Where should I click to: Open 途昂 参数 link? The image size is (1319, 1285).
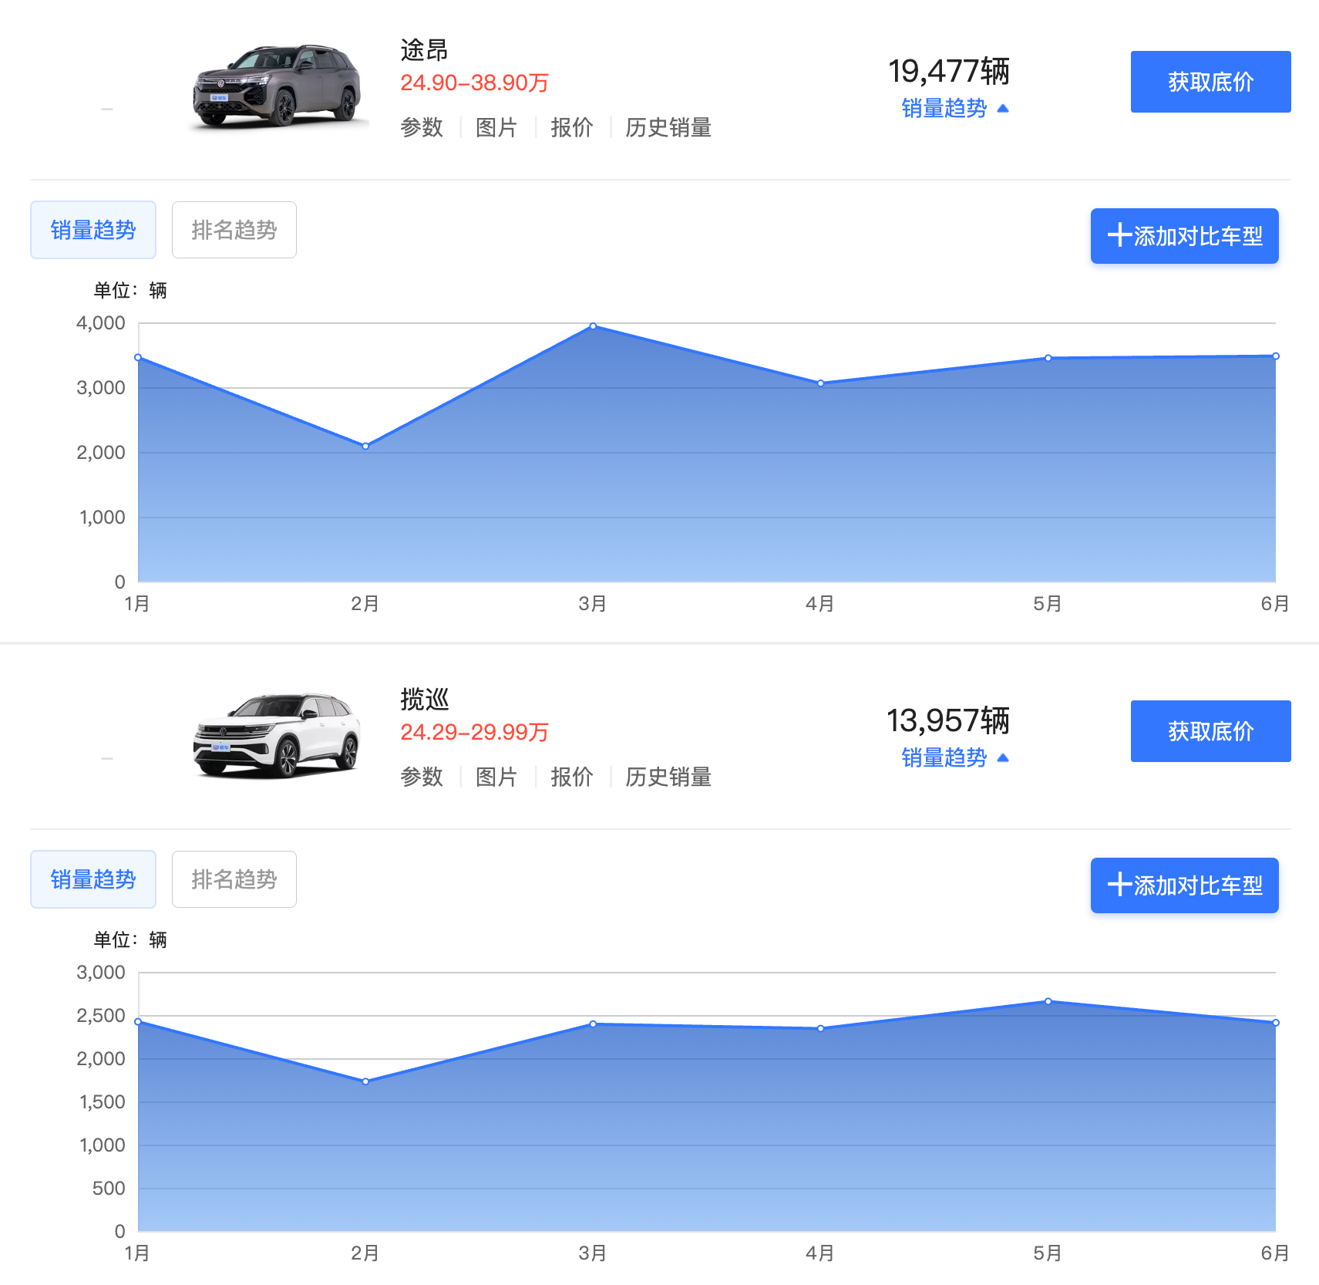(422, 127)
